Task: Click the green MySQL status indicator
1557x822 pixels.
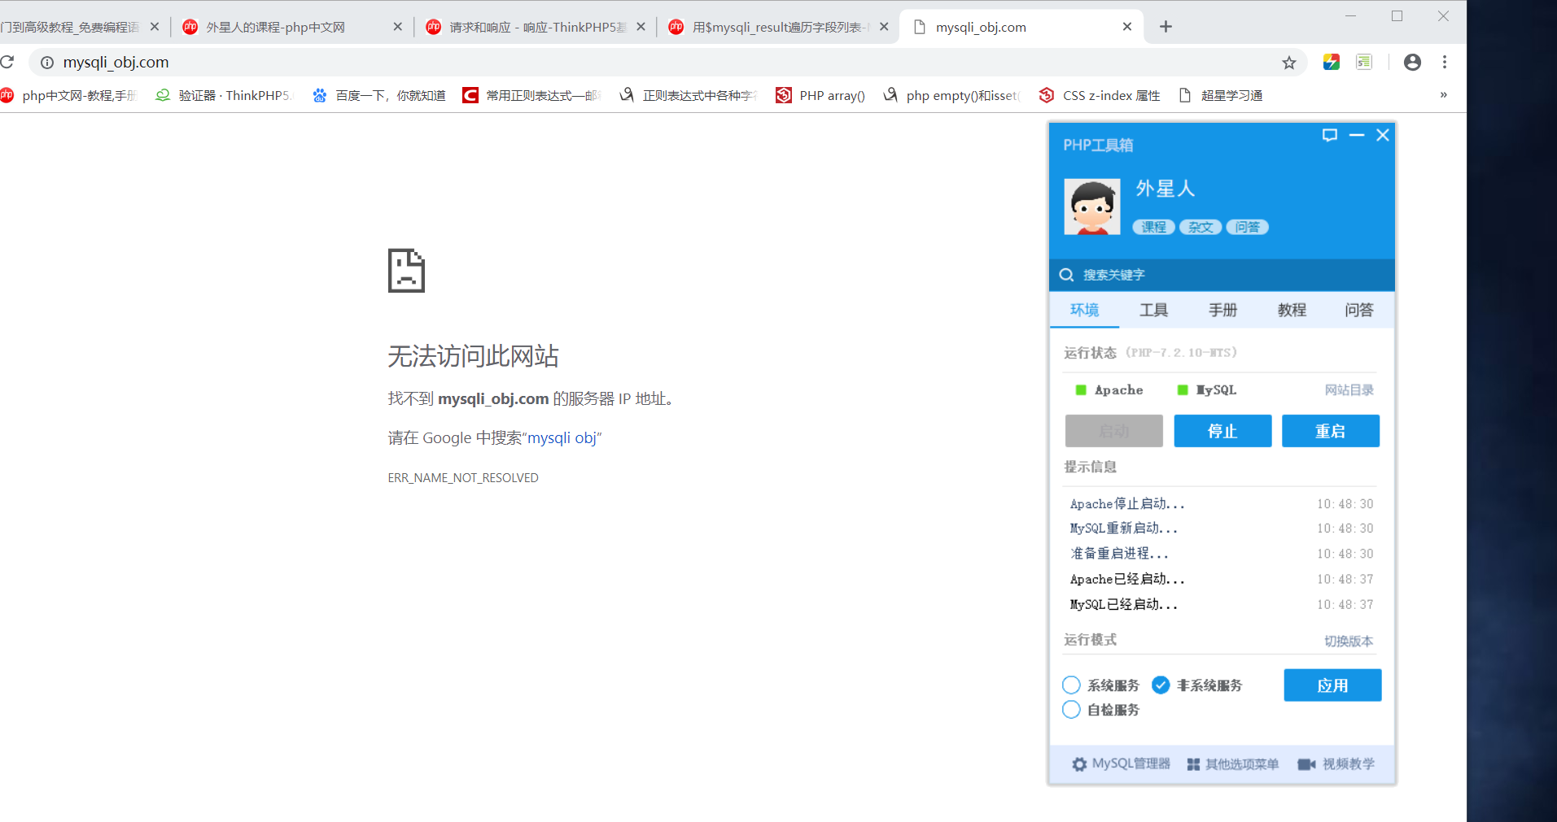Action: [x=1182, y=389]
